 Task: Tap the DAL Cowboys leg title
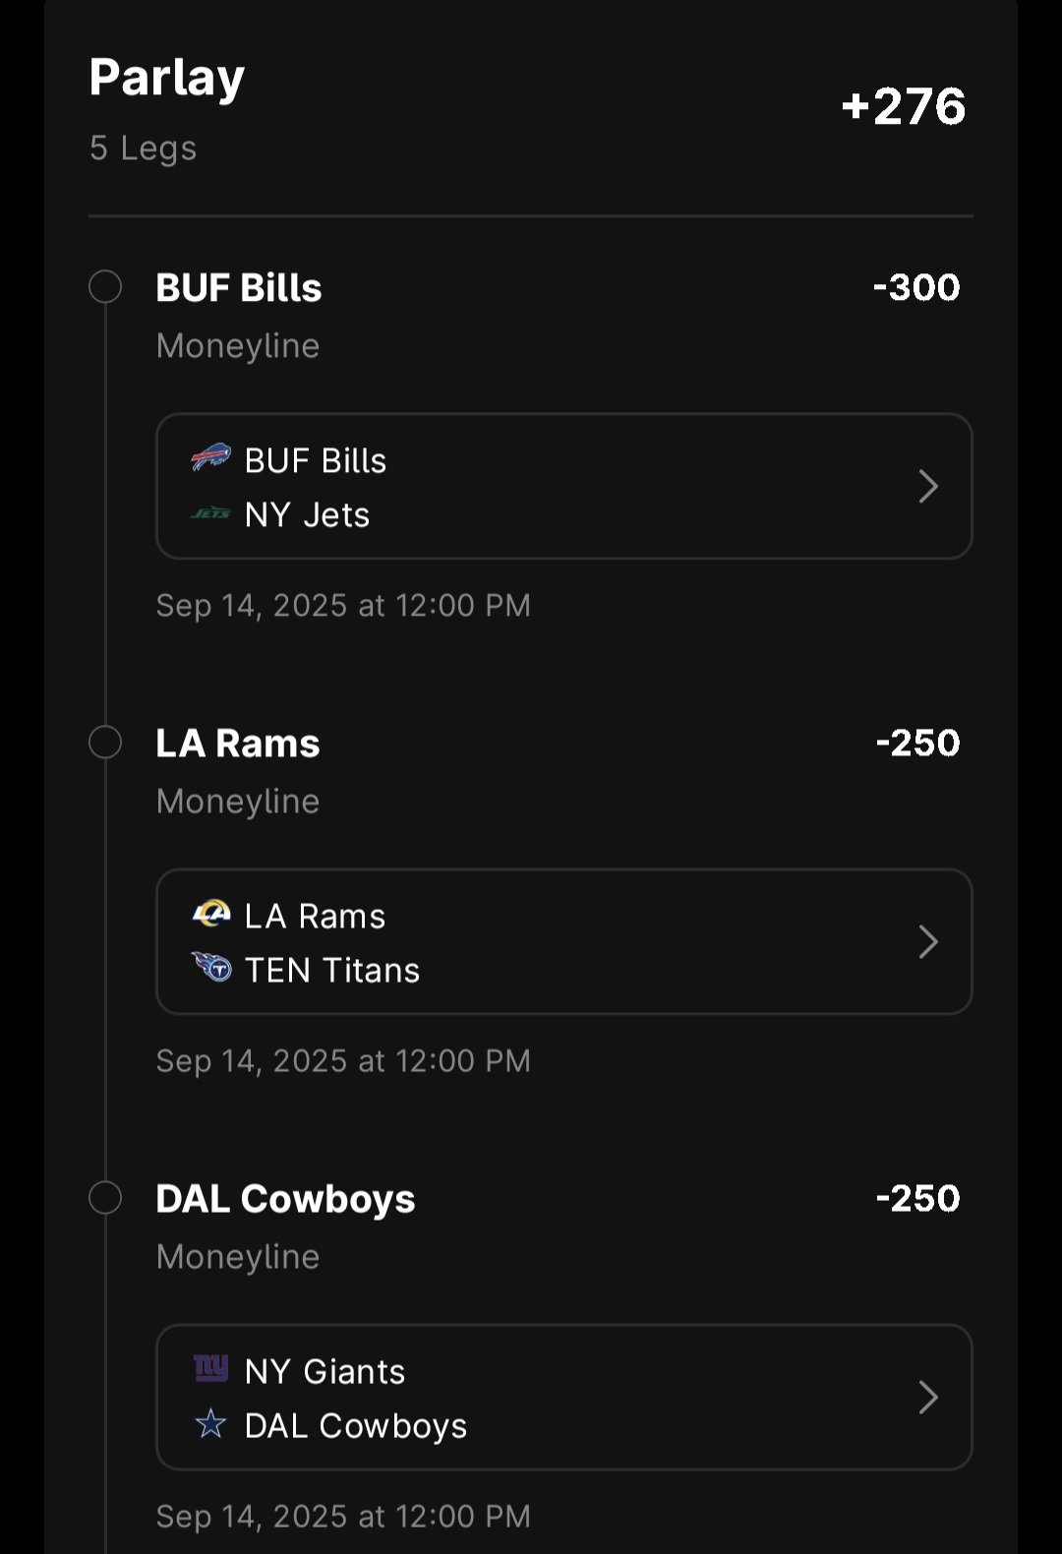pyautogui.click(x=285, y=1199)
